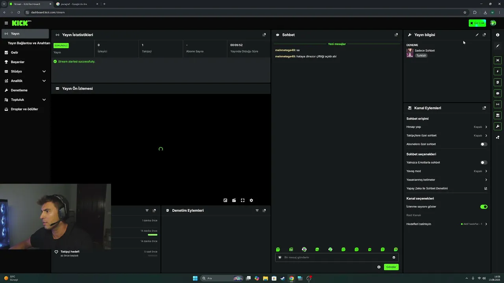Open Hesap yaşı options
This screenshot has height=283, width=504.
click(x=447, y=127)
